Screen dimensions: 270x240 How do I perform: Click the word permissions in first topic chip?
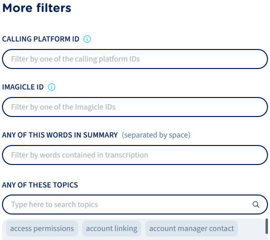pyautogui.click(x=54, y=229)
